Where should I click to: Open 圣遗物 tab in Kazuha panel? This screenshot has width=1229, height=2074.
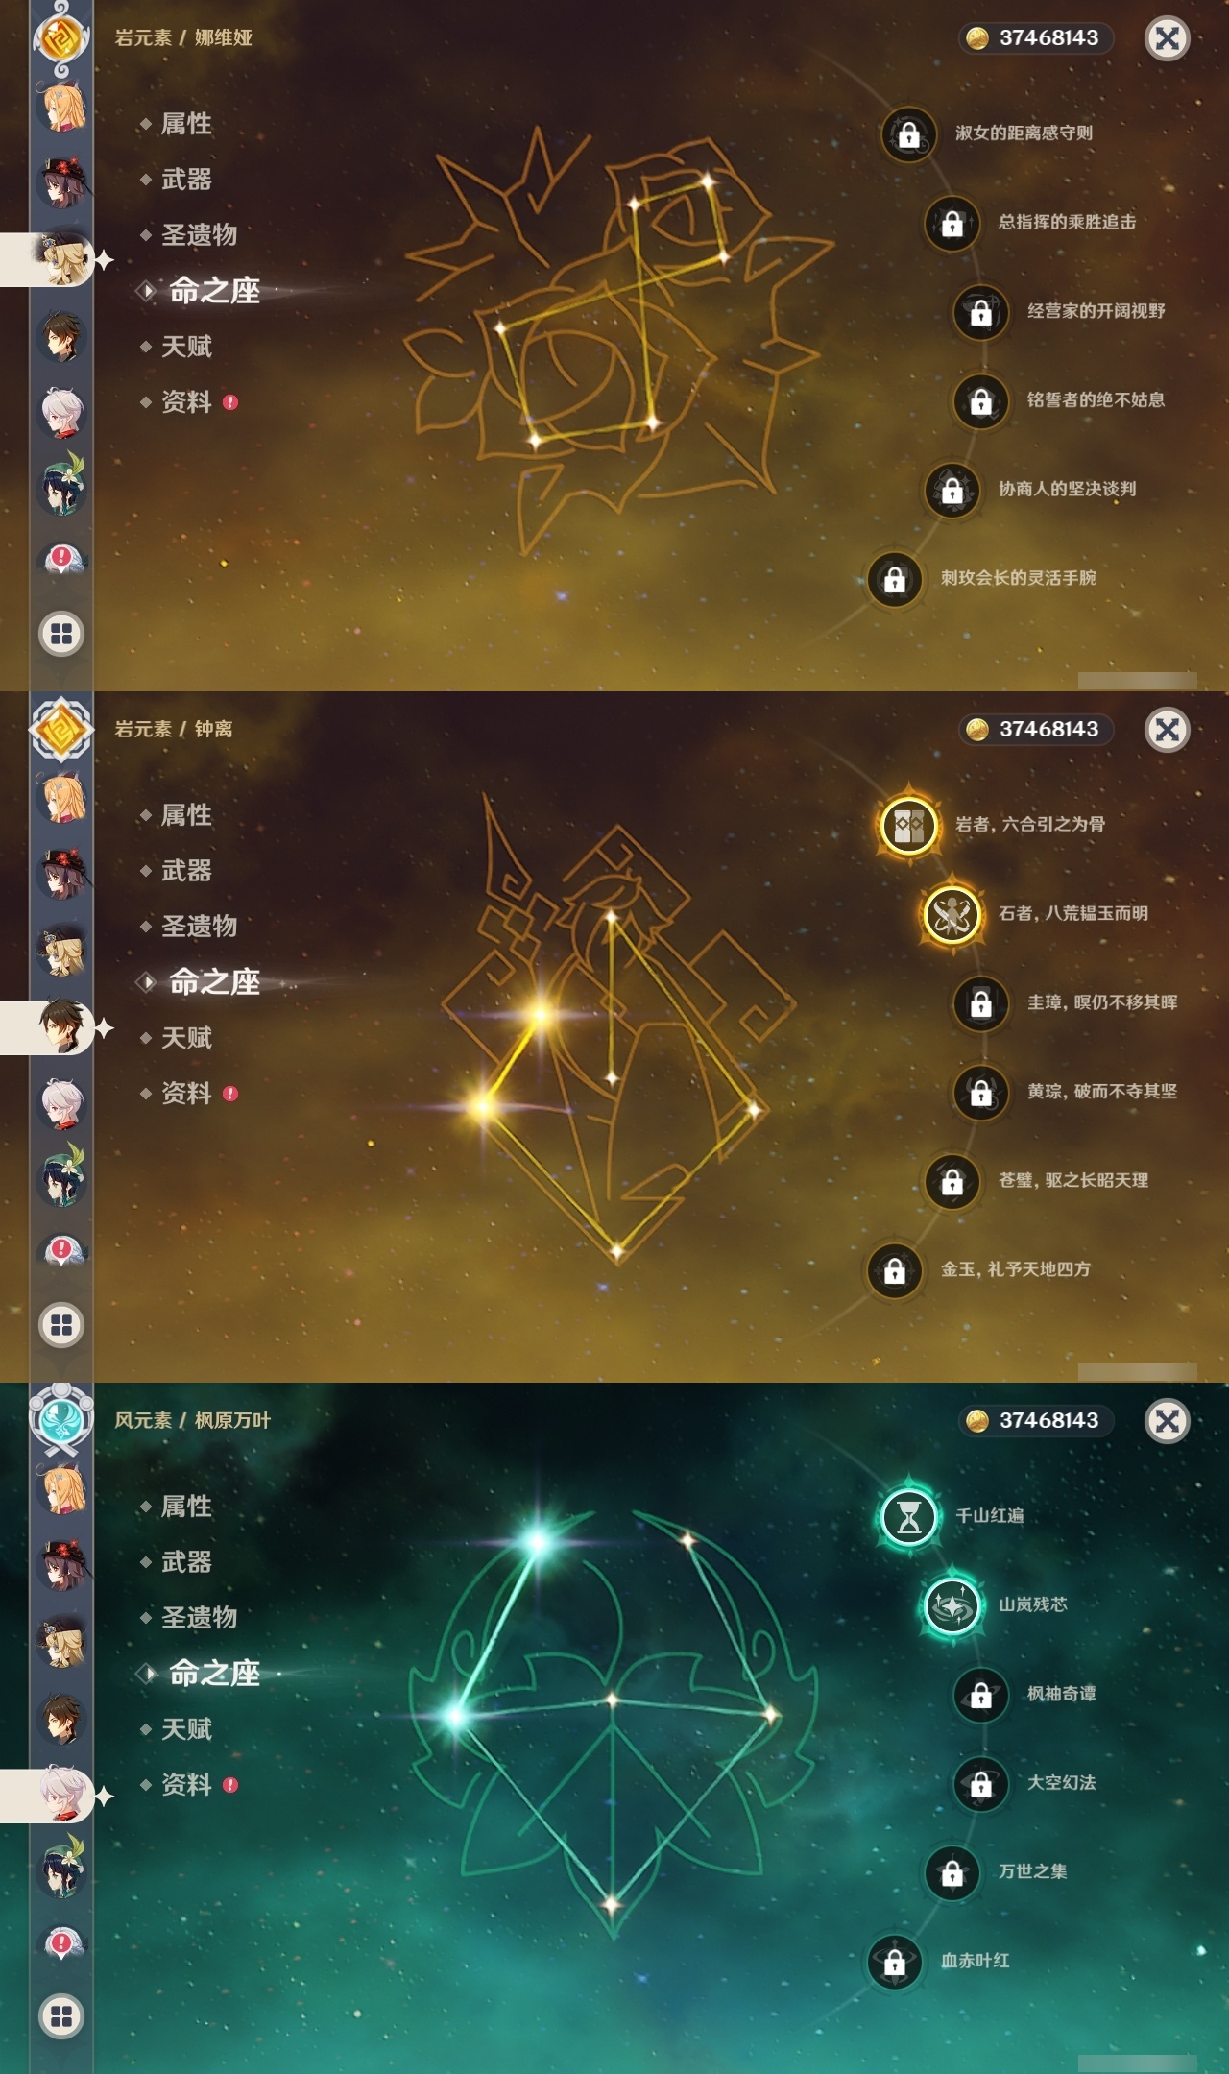(x=199, y=1618)
